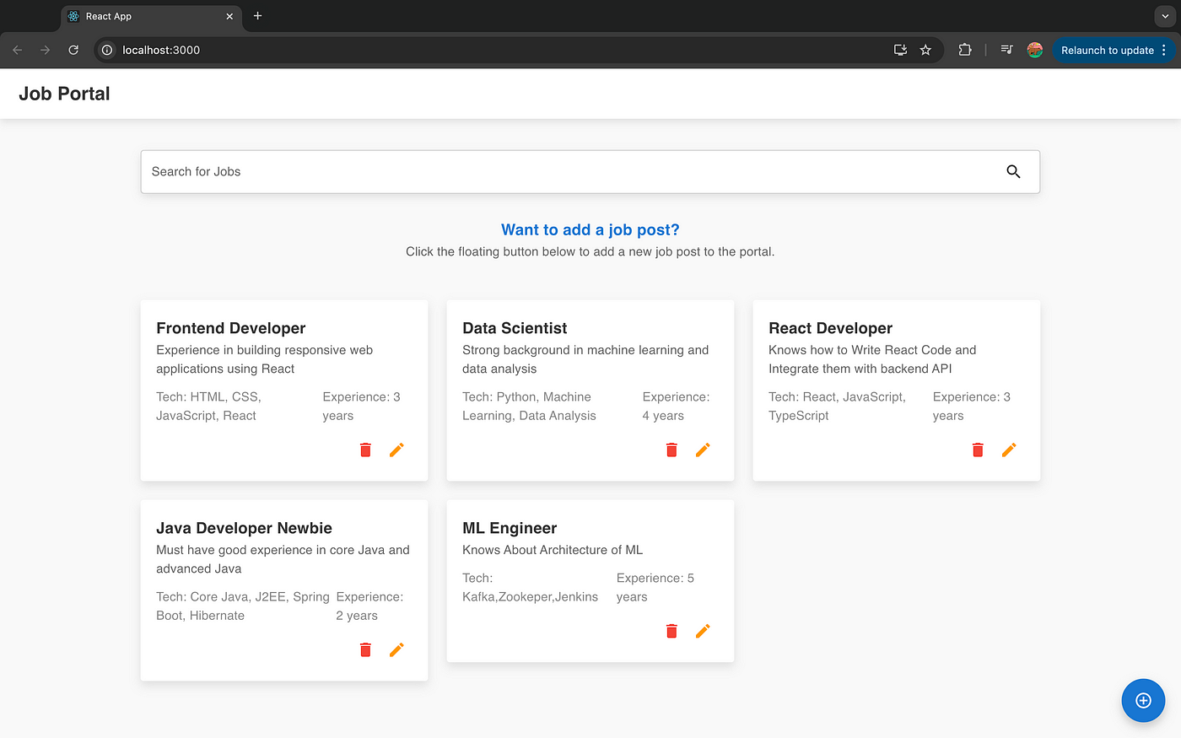Click 'Tech: Kafka,Zookeper,Jenkins' text
This screenshot has width=1181, height=738.
tap(530, 587)
